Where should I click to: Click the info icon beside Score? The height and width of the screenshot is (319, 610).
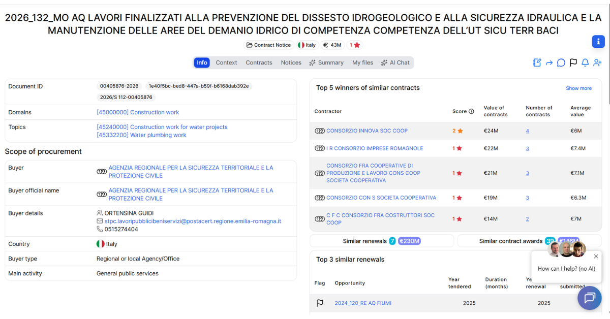pyautogui.click(x=471, y=111)
